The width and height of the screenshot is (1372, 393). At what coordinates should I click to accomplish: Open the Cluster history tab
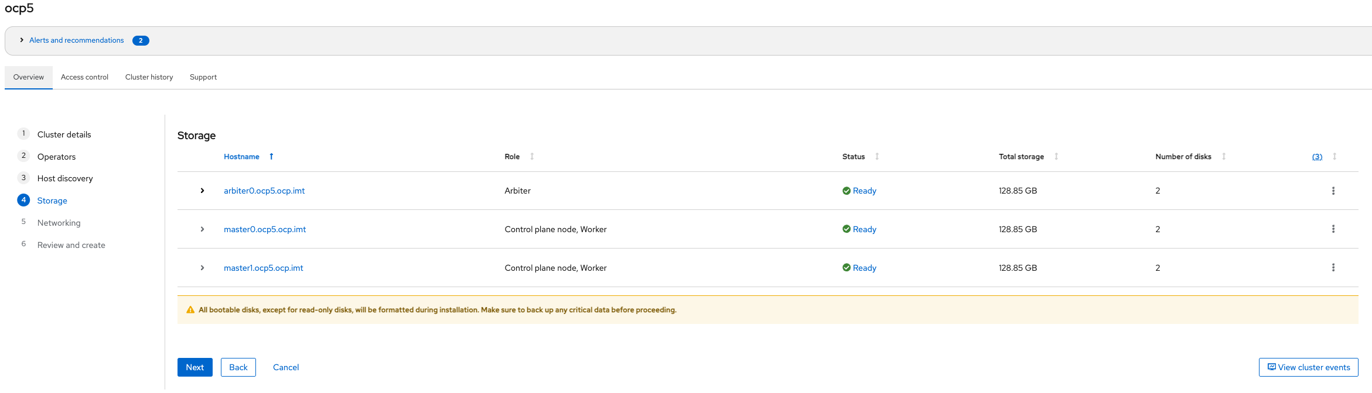[149, 77]
